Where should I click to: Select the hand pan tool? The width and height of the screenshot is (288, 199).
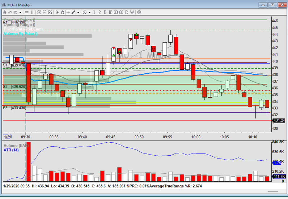tap(63, 12)
